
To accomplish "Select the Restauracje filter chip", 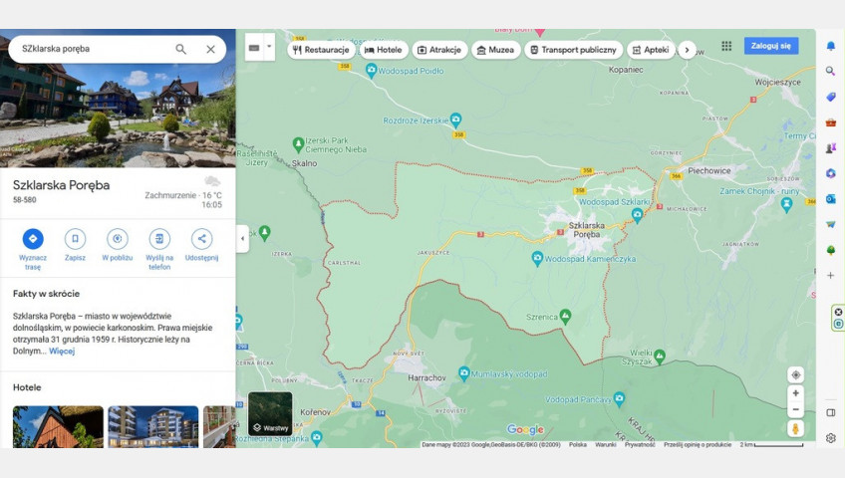I will pos(321,50).
